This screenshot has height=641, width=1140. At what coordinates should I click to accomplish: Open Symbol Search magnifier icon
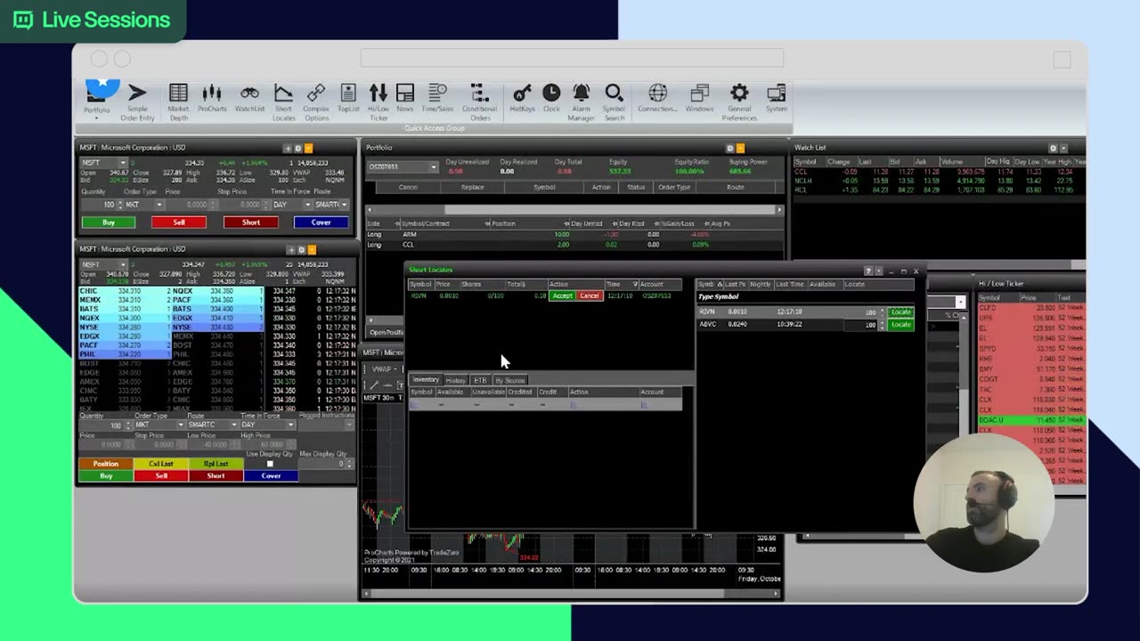point(614,101)
